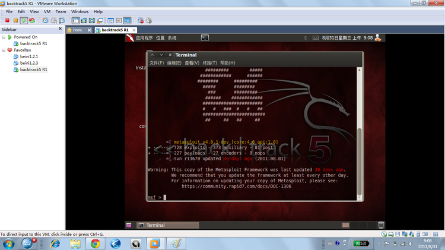This screenshot has height=250, width=445.
Task: Click the green Power On play icon
Action: point(24,20)
